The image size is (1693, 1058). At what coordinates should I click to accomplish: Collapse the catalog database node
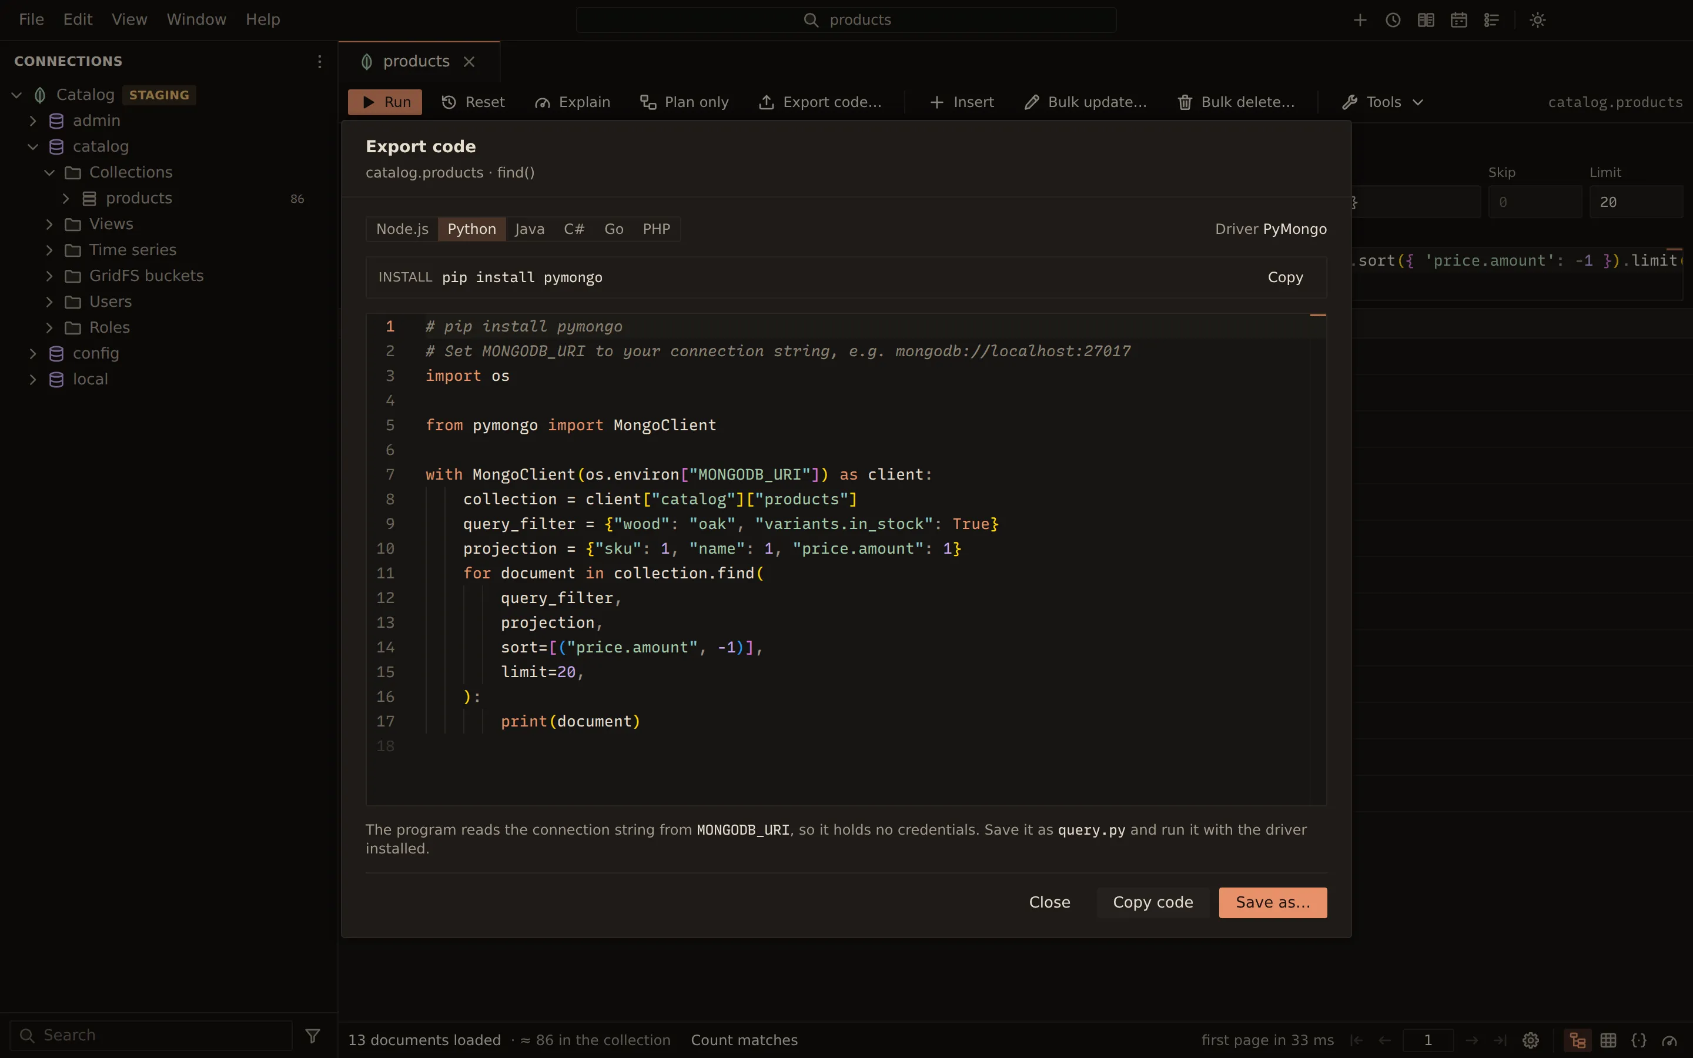pyautogui.click(x=33, y=147)
